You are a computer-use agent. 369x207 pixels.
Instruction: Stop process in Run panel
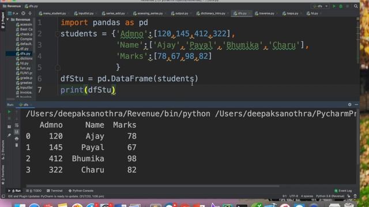click(x=9, y=118)
